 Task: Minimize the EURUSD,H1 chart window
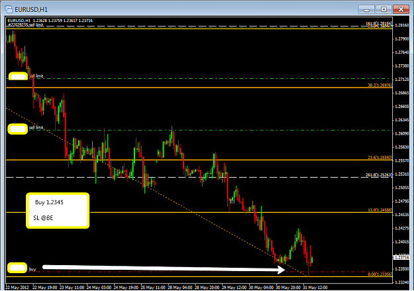[366, 9]
